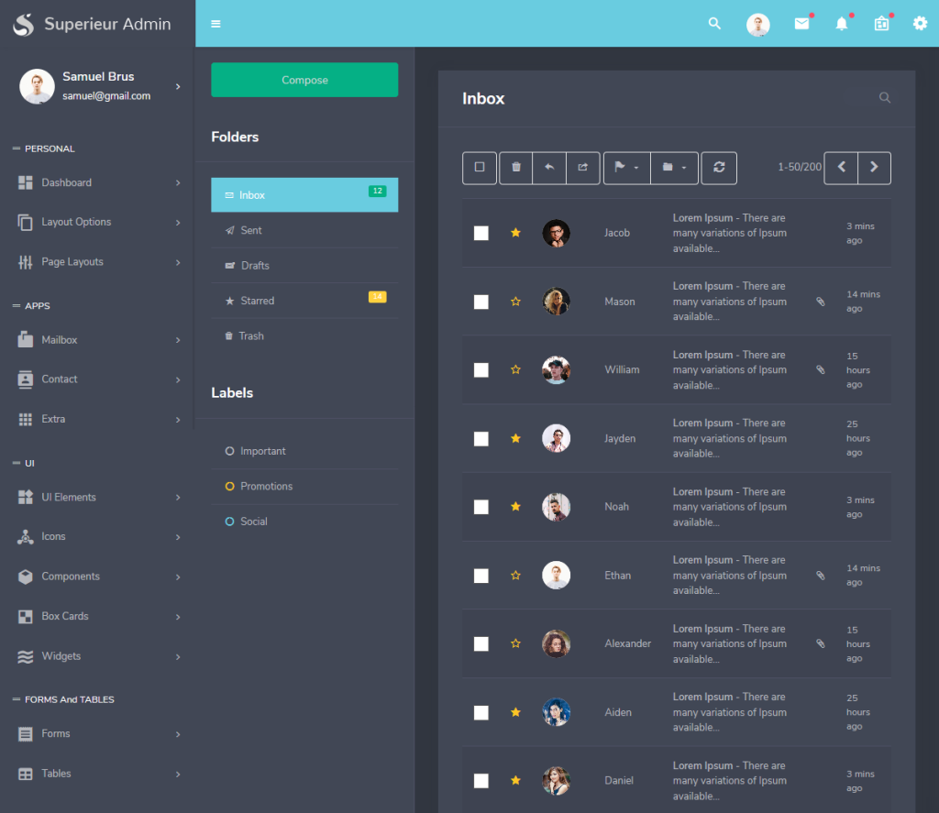Click the Compose button

304,80
